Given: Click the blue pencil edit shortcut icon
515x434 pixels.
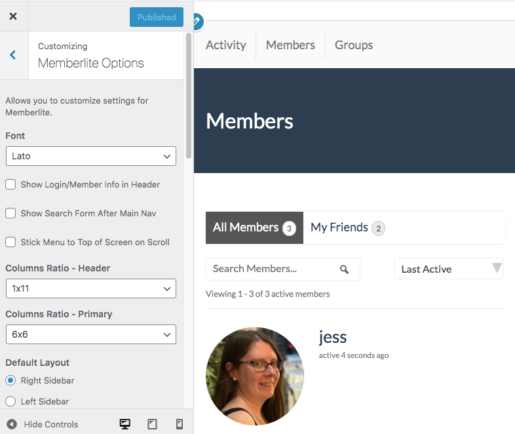Looking at the screenshot, I should (196, 22).
